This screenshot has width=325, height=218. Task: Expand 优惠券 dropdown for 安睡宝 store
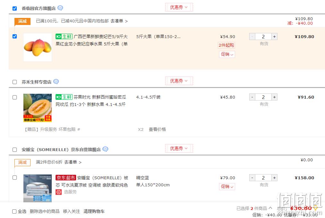179,148
